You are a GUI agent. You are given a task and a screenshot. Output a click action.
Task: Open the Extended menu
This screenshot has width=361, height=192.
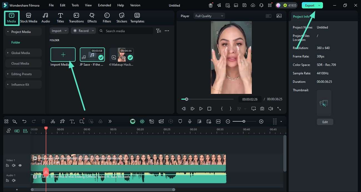click(104, 5)
